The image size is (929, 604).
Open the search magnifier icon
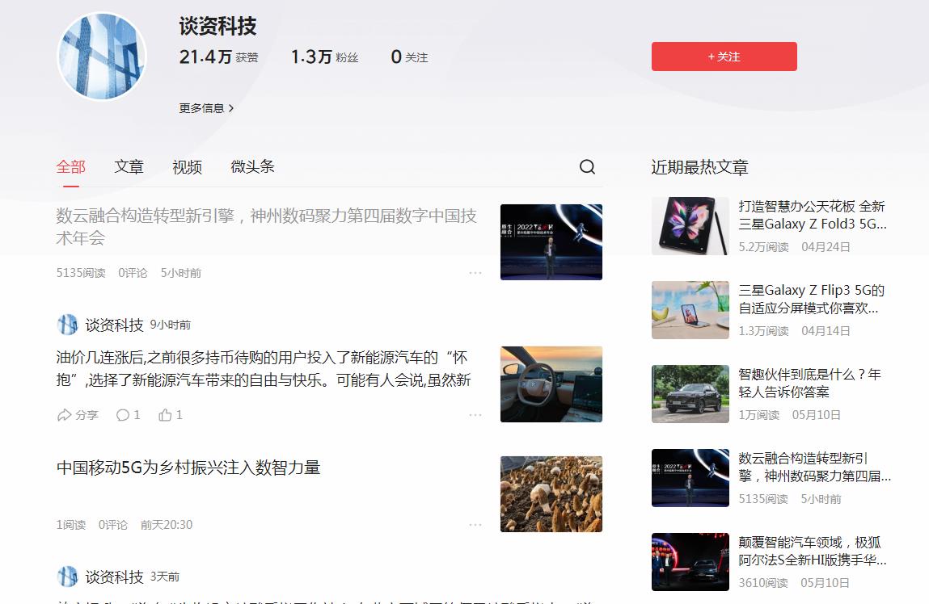[x=587, y=167]
